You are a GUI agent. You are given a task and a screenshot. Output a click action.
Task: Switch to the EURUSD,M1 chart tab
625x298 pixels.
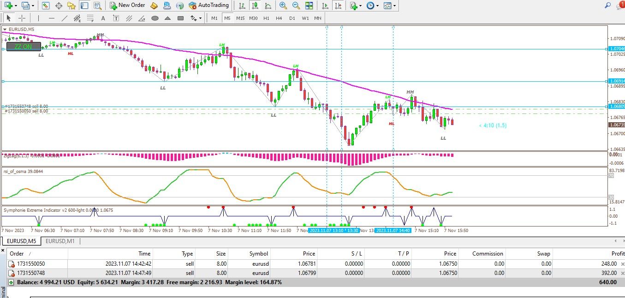[60, 241]
